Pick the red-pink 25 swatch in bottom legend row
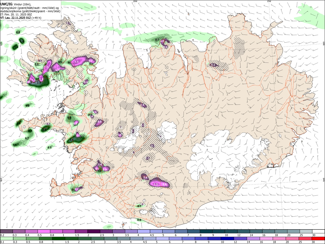The image size is (325, 244). coord(305,238)
